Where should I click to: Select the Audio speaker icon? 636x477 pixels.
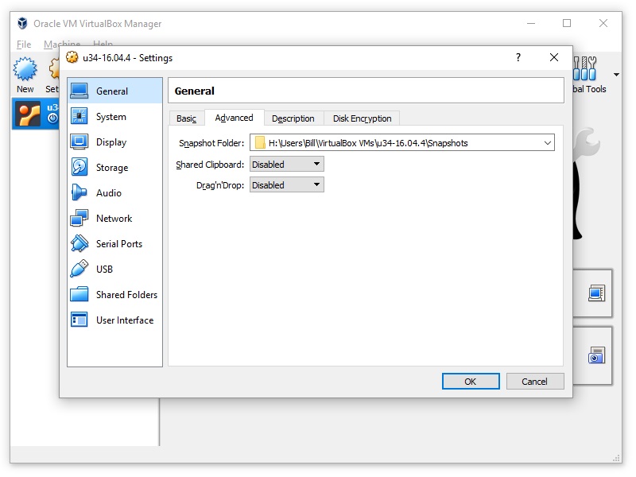point(79,193)
